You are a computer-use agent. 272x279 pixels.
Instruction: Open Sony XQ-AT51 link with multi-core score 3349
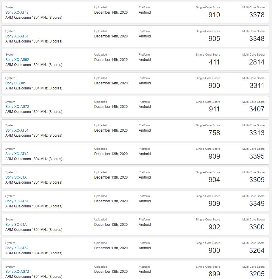tap(17, 201)
